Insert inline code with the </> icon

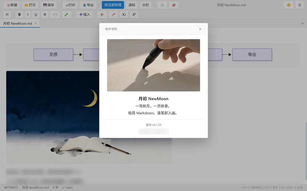(55, 14)
